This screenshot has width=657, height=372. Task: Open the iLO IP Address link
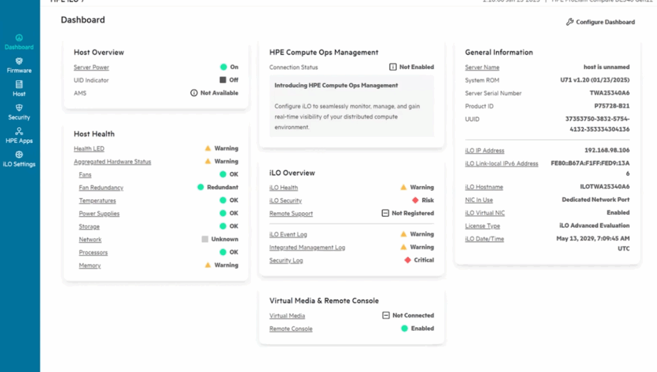click(485, 150)
